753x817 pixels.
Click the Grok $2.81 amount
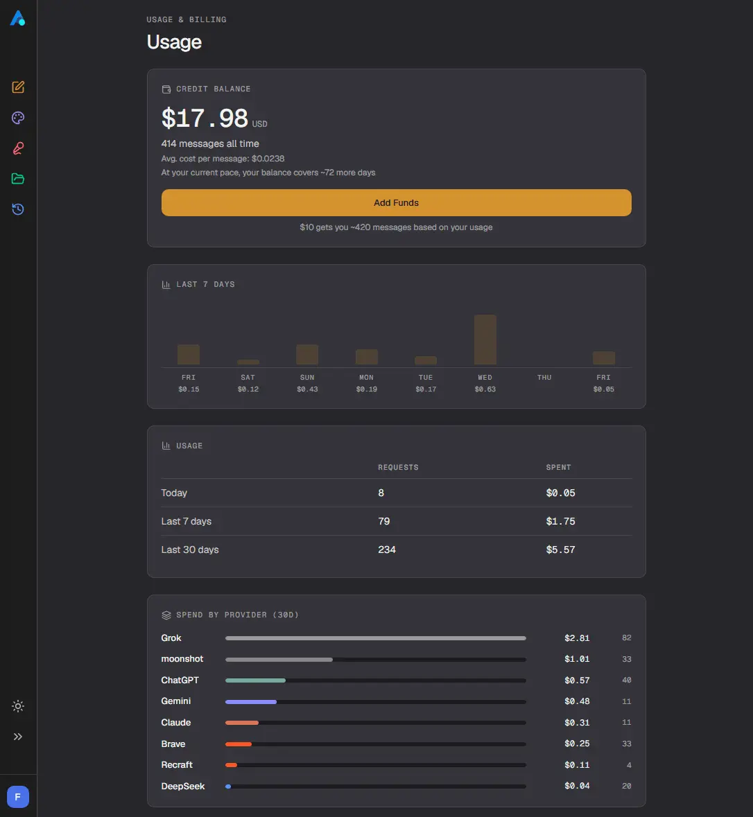(577, 638)
